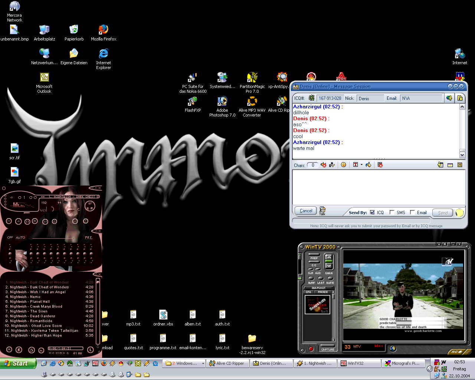The width and height of the screenshot is (475, 380).
Task: Check the Email send-by checkbox
Action: (412, 212)
